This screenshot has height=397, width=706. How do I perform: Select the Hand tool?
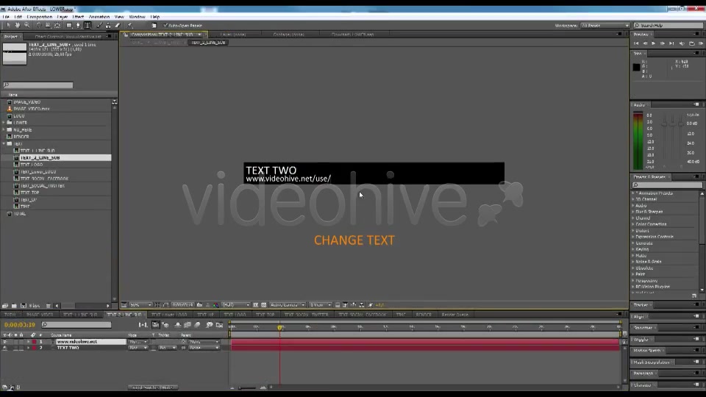18,26
